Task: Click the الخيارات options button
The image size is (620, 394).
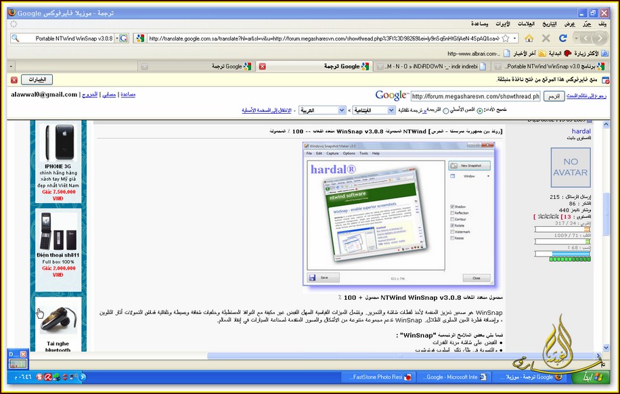Action: [37, 79]
